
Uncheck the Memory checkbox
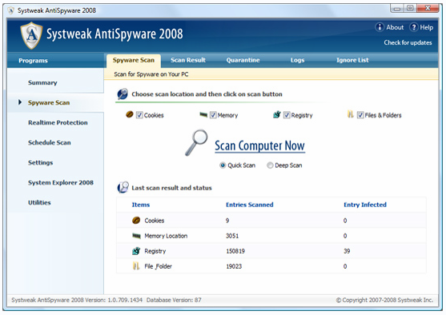pyautogui.click(x=213, y=115)
